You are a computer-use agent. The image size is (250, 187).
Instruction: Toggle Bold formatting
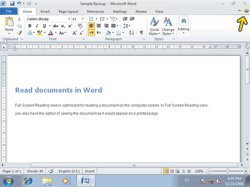30,26
